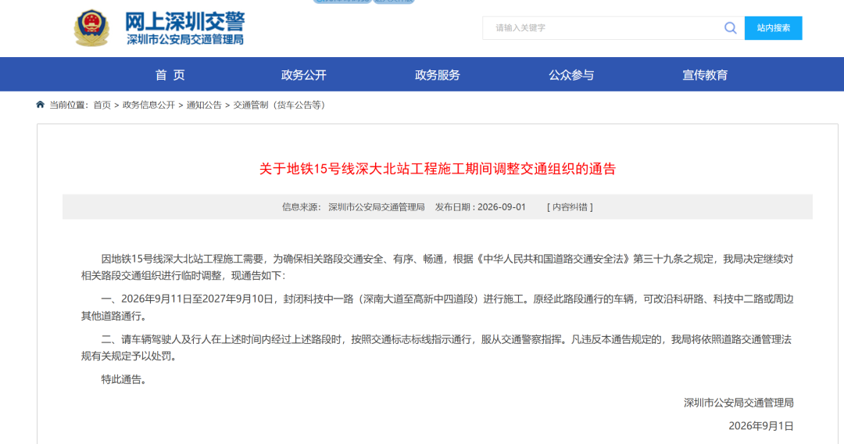Open 通知公告 breadcrumb link
Image resolution: width=844 pixels, height=444 pixels.
tap(204, 105)
